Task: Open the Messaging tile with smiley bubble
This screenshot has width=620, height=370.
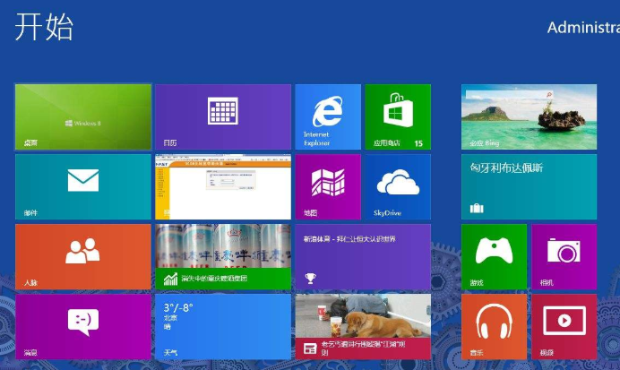Action: [82, 326]
